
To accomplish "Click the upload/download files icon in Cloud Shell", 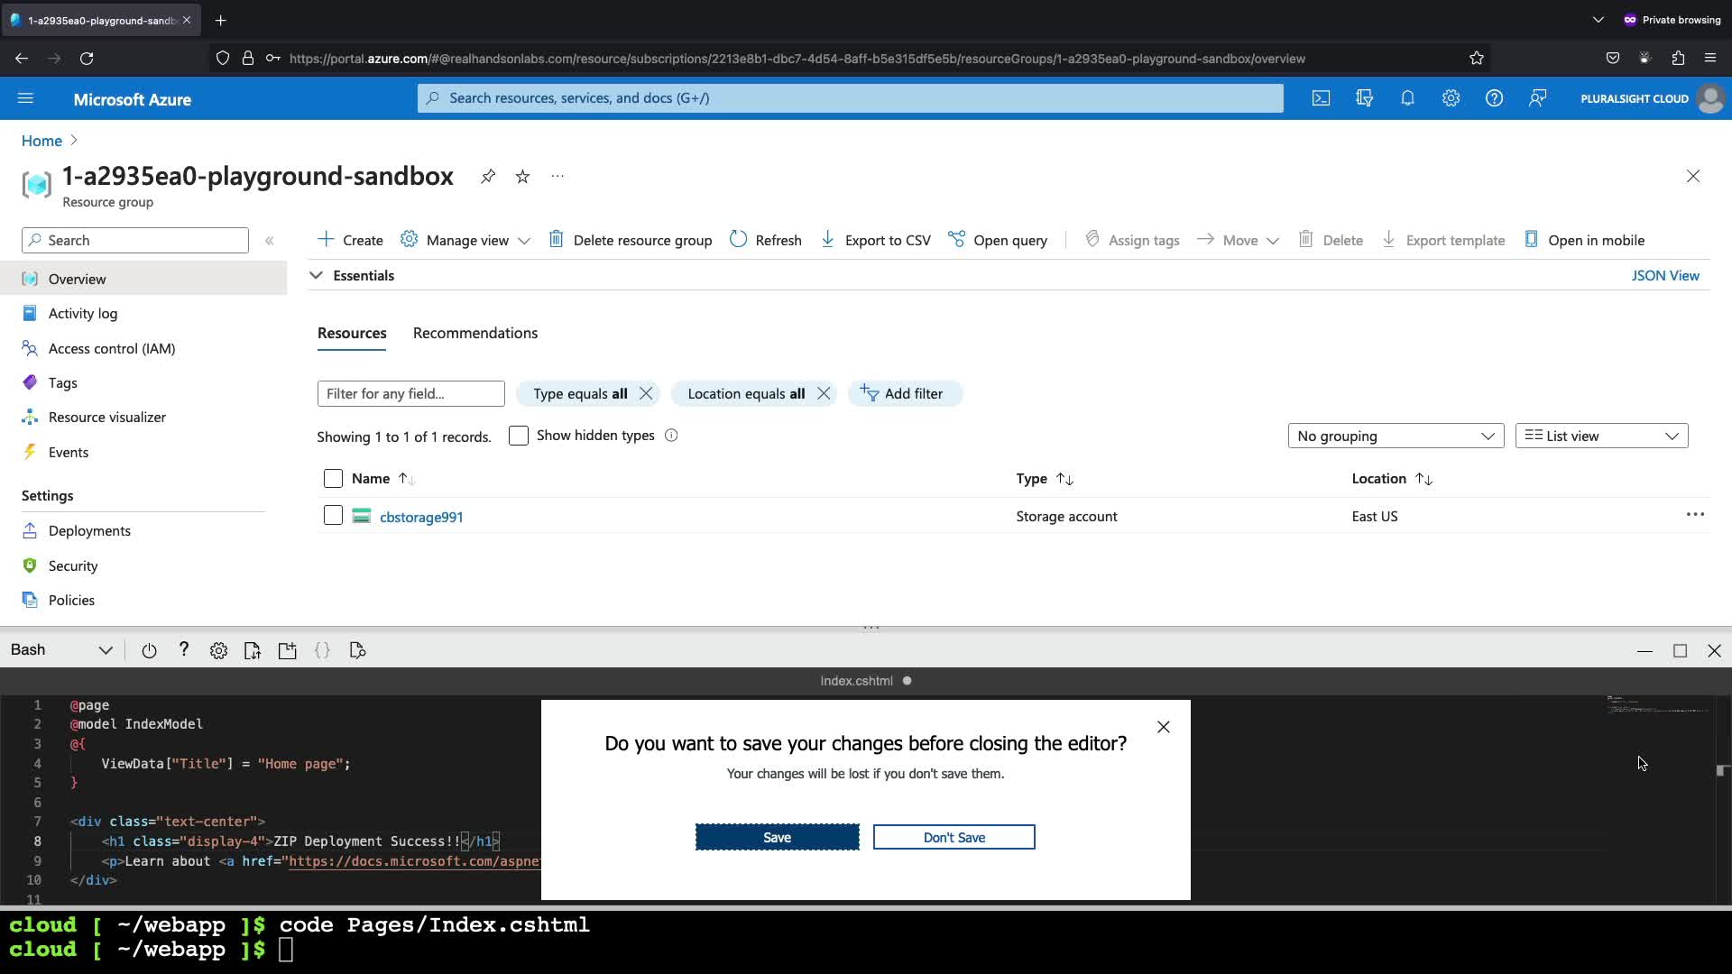I will 253,650.
